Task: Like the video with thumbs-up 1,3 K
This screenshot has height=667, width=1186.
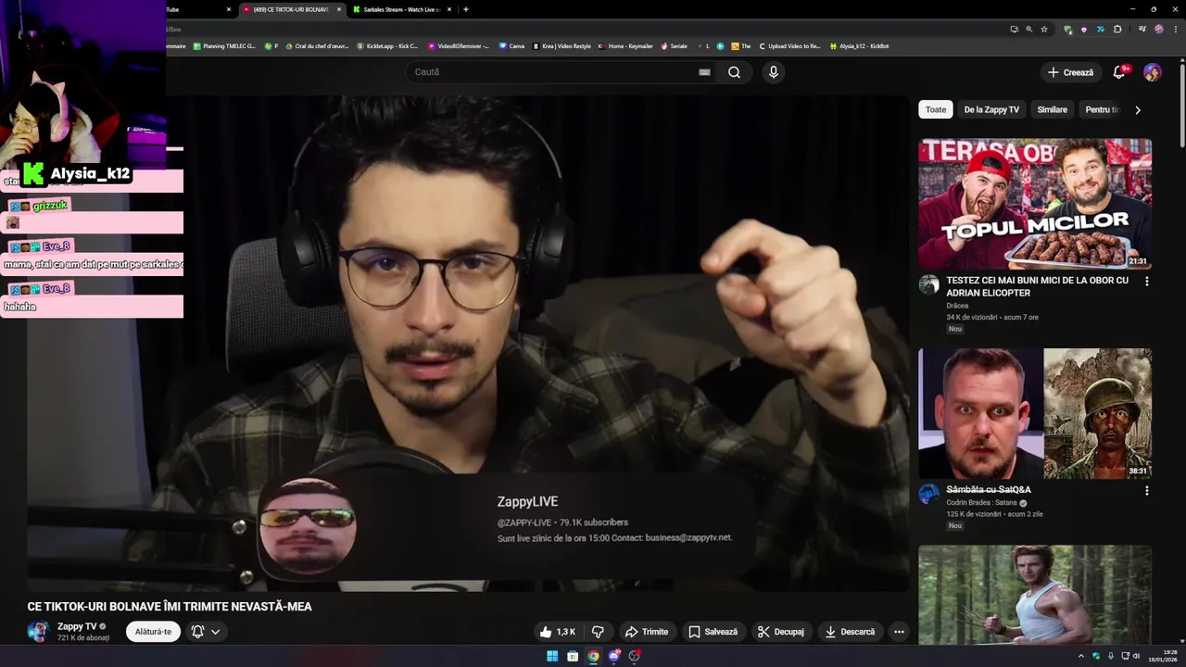Action: click(559, 632)
